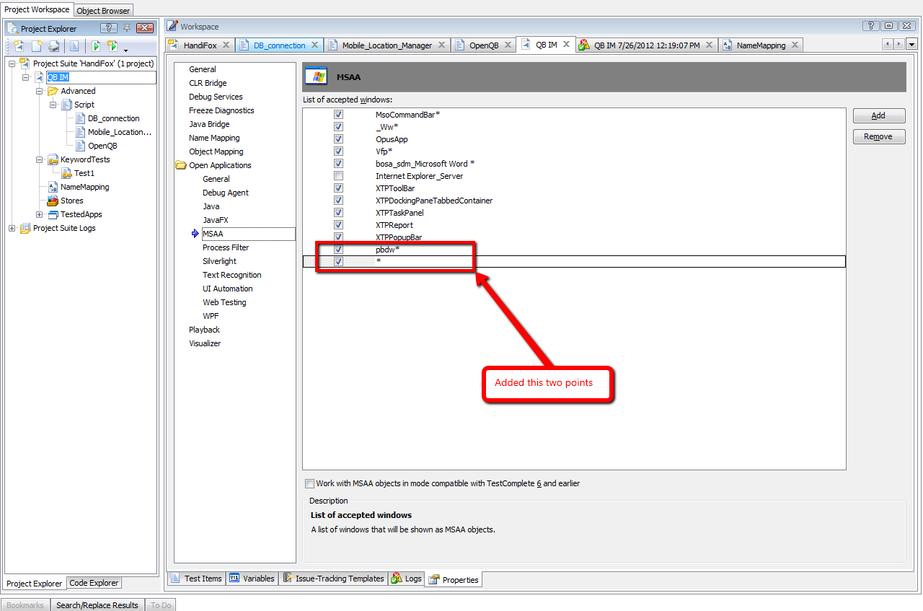
Task: Click the green Run Project toolbar icon
Action: click(x=95, y=47)
